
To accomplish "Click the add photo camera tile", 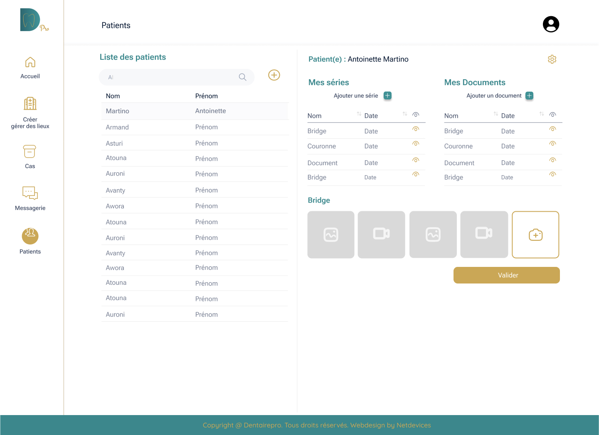I will point(535,235).
